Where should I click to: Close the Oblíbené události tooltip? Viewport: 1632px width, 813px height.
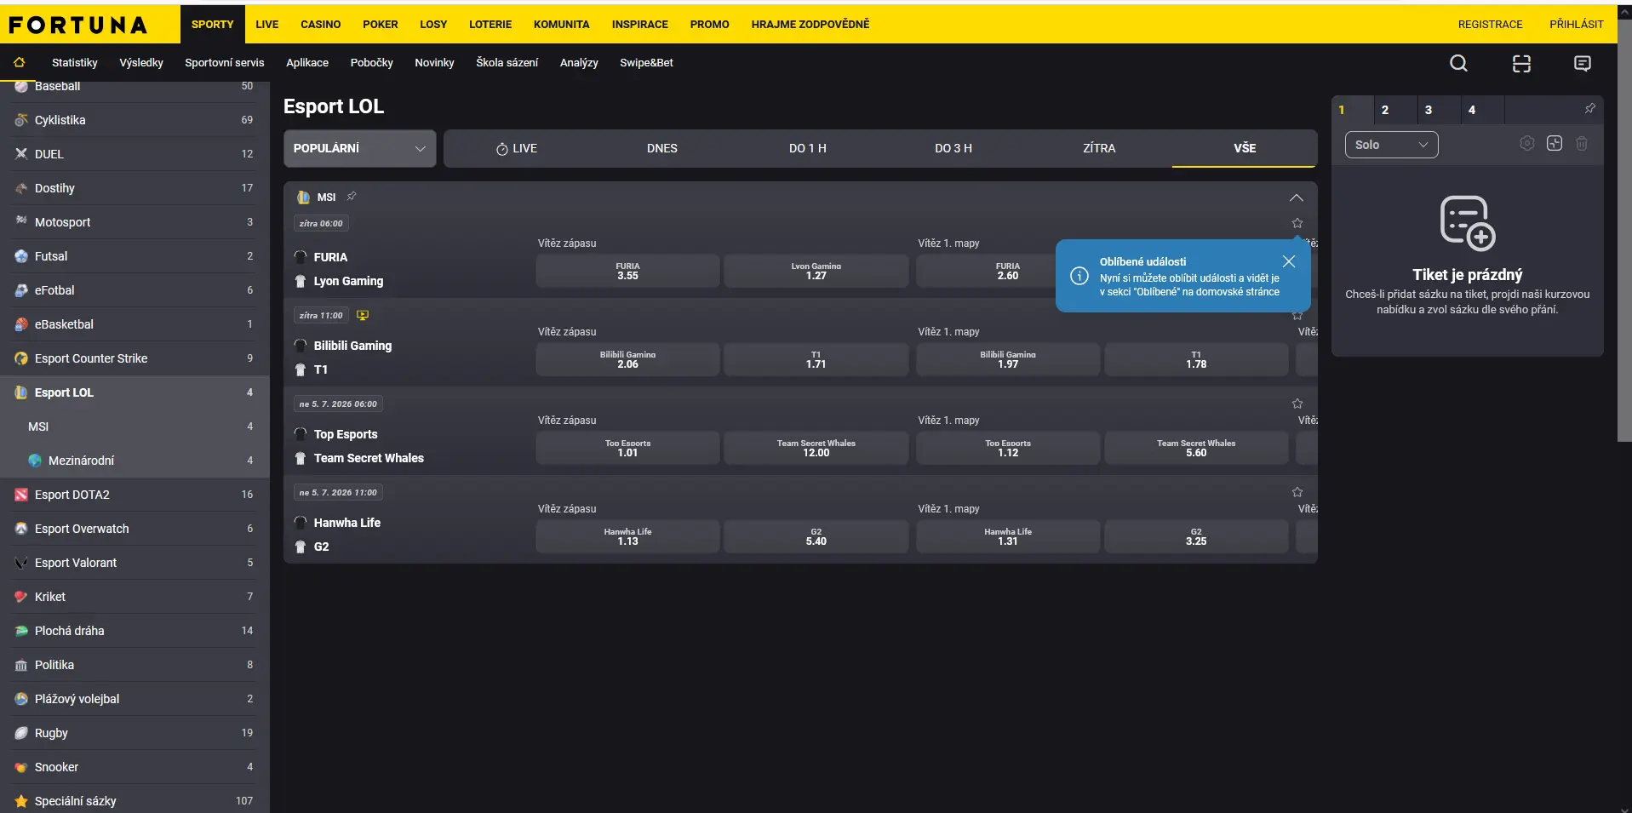tap(1289, 261)
